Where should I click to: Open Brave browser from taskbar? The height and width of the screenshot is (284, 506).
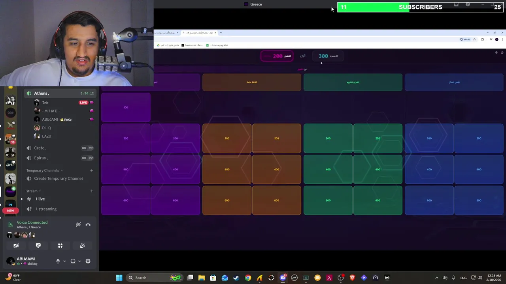pyautogui.click(x=352, y=278)
